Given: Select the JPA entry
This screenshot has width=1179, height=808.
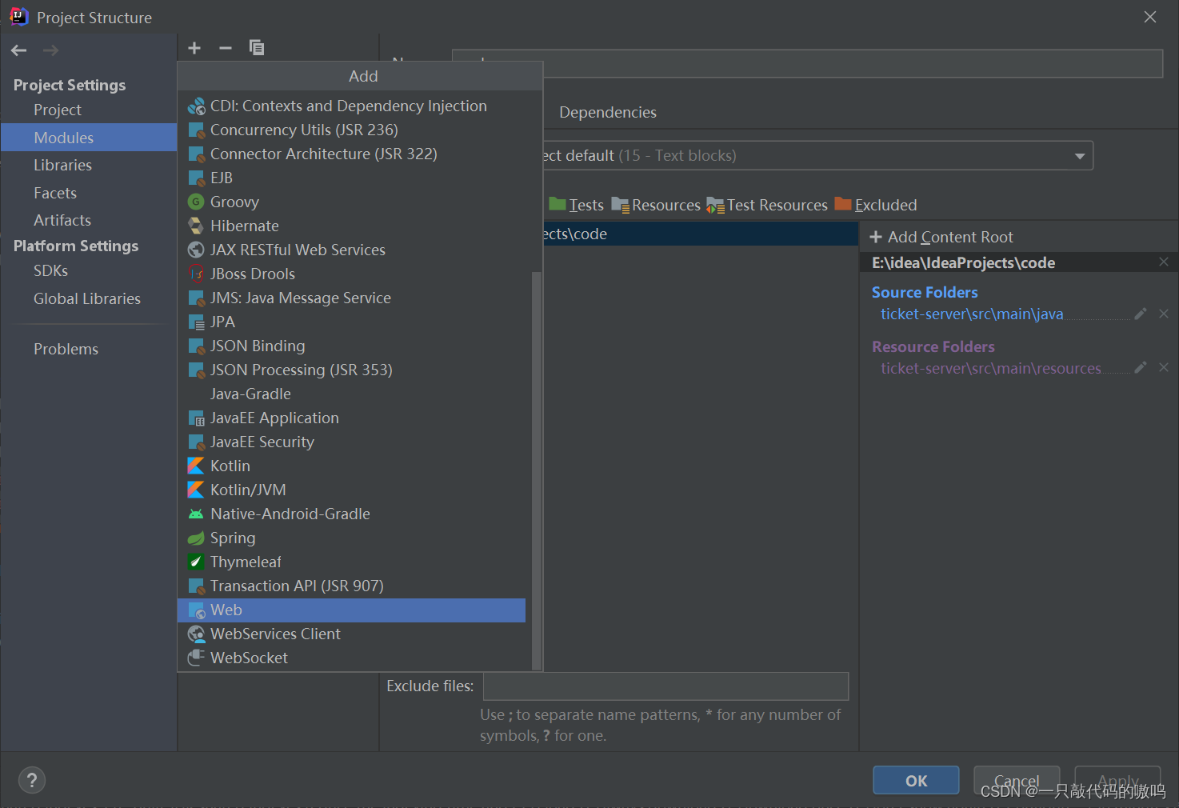Looking at the screenshot, I should pos(351,322).
